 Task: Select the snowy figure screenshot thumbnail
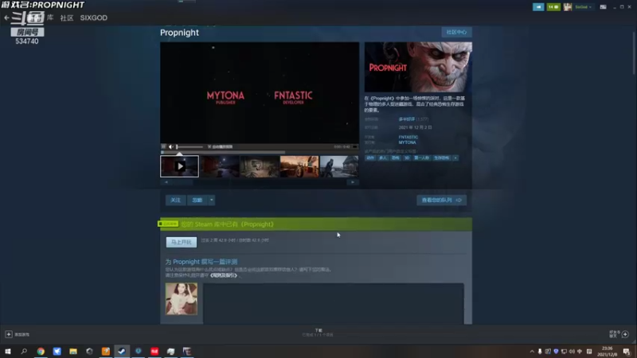click(339, 166)
